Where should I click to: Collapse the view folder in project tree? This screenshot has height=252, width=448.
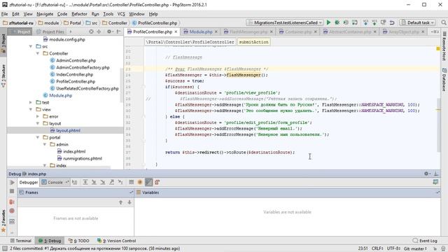pos(31,109)
